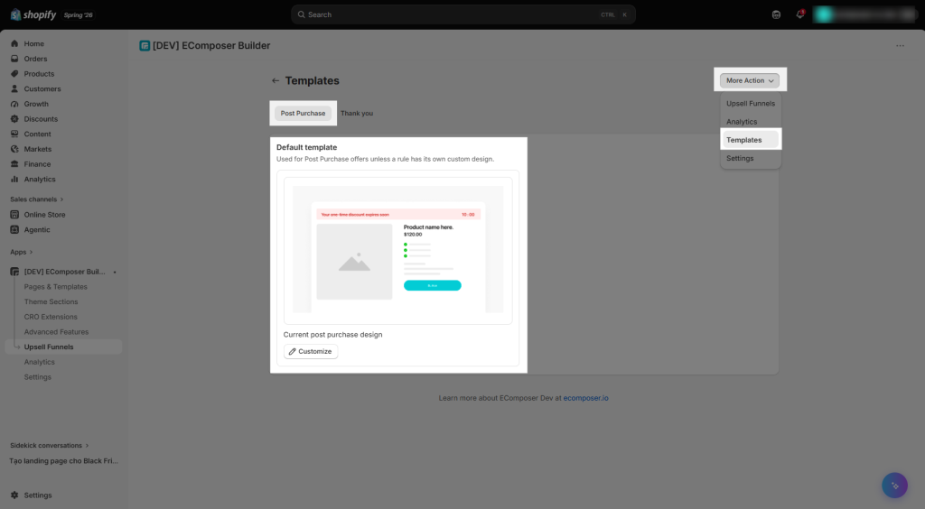Click the Discounts icon in sidebar
This screenshot has width=925, height=509.
click(x=14, y=119)
